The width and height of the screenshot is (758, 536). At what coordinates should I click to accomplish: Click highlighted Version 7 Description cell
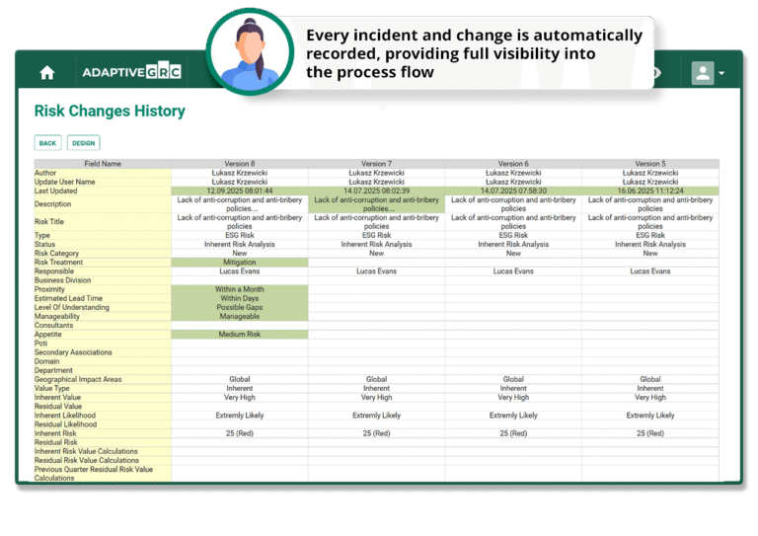tap(376, 204)
